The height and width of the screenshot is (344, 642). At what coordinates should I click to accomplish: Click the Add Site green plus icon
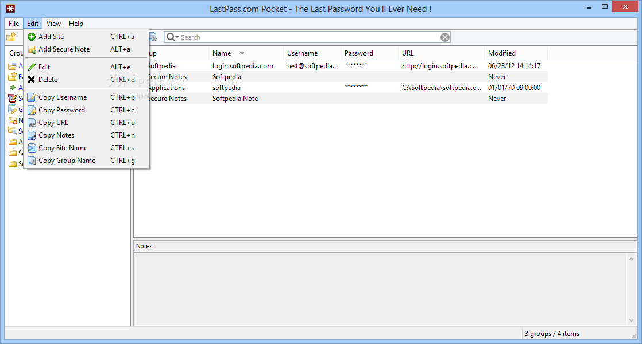(32, 37)
